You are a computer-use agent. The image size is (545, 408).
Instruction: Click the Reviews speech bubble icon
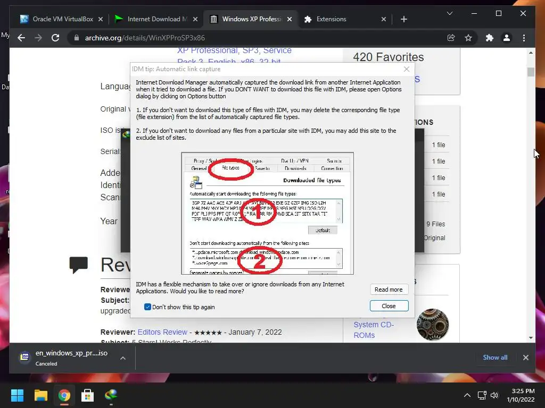pyautogui.click(x=79, y=265)
